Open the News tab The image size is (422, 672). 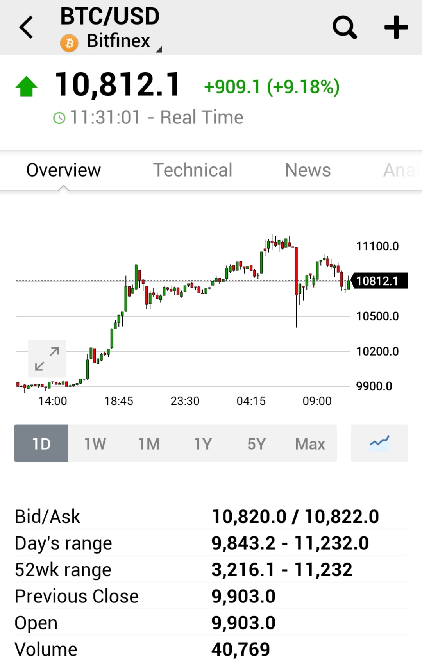click(x=308, y=170)
